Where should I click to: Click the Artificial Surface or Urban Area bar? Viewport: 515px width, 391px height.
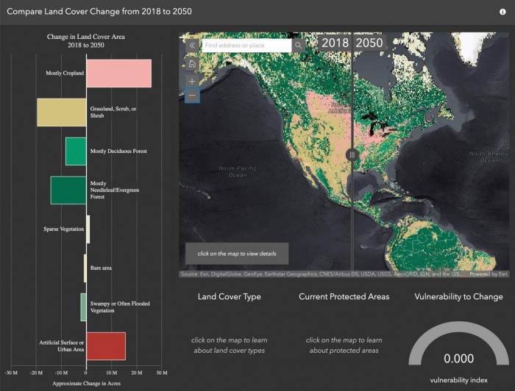106,345
